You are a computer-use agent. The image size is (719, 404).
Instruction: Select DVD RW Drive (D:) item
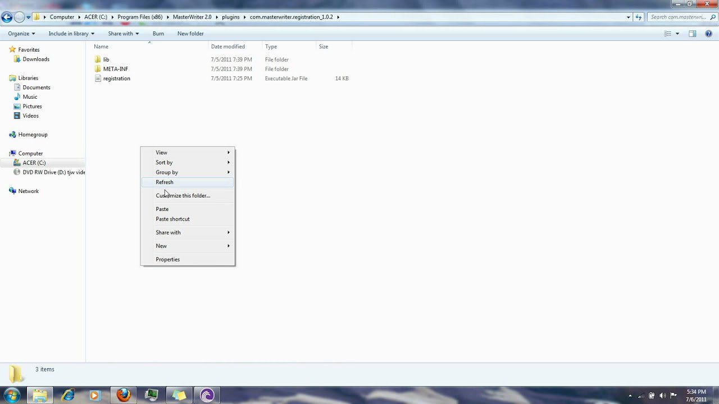tap(49, 172)
